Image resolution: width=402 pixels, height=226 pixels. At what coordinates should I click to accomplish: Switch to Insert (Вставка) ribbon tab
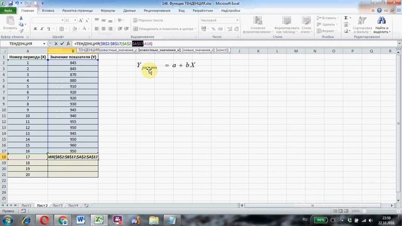pyautogui.click(x=48, y=11)
